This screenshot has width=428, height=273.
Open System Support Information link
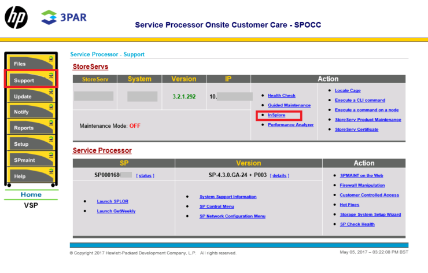point(228,197)
